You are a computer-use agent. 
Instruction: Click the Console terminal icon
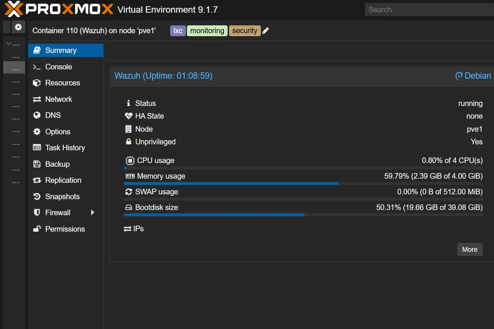[37, 67]
